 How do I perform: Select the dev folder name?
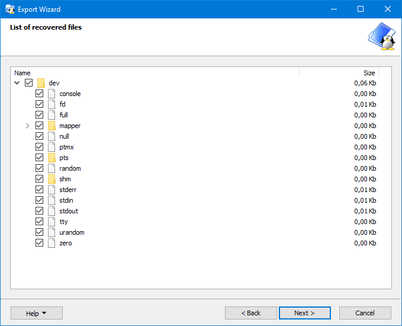[54, 83]
